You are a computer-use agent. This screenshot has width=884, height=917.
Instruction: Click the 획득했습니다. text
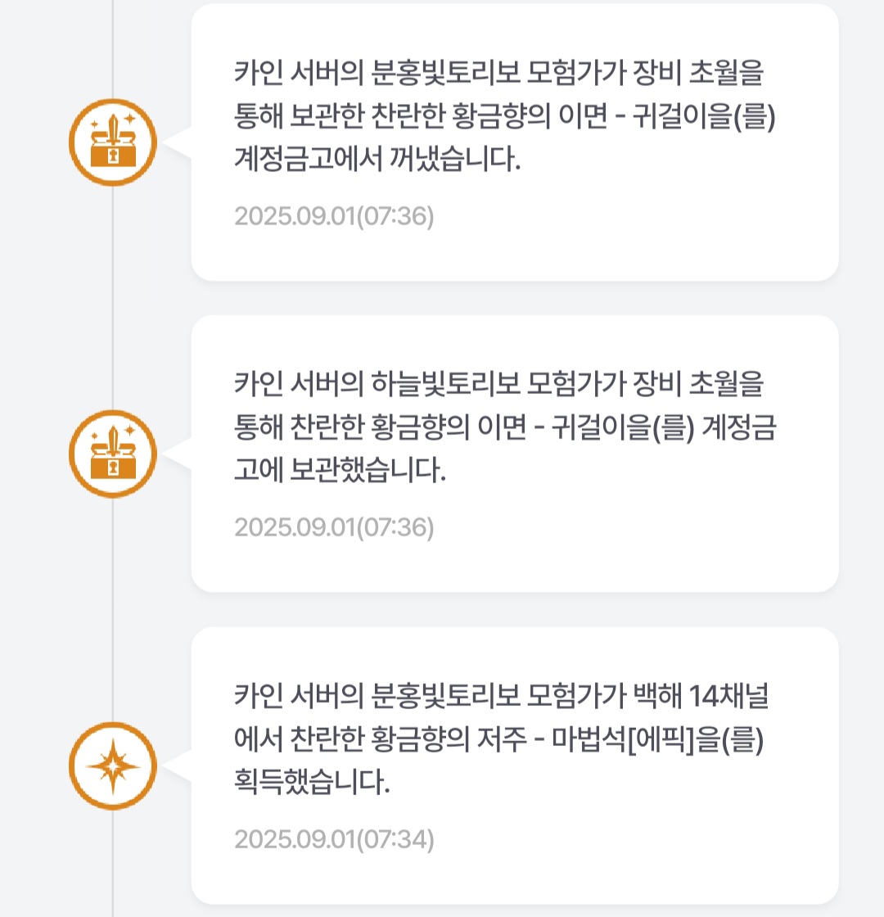click(312, 782)
